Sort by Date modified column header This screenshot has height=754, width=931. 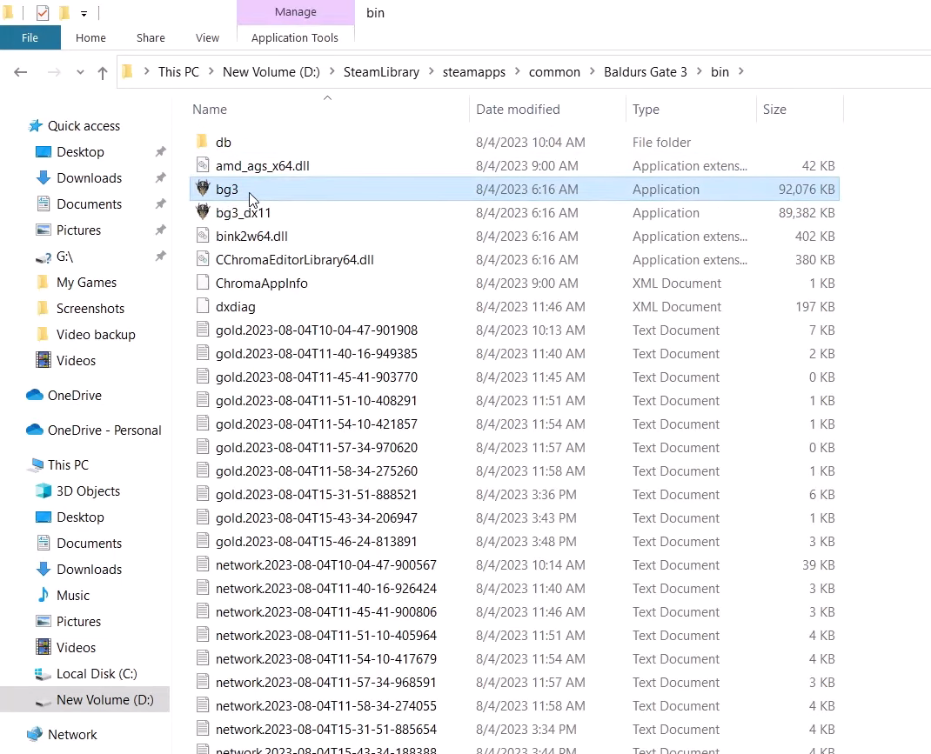coord(546,110)
